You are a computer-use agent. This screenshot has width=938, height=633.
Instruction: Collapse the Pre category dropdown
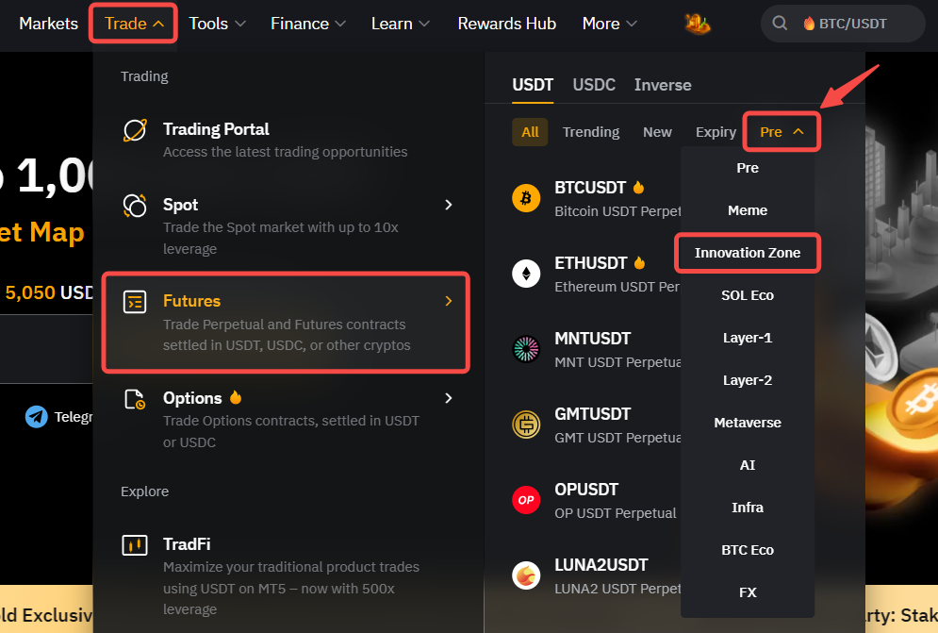(782, 132)
